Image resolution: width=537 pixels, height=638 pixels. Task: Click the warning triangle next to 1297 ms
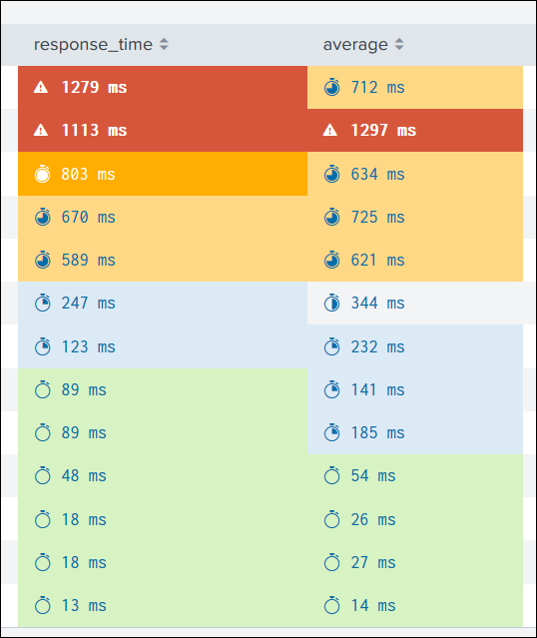(330, 130)
